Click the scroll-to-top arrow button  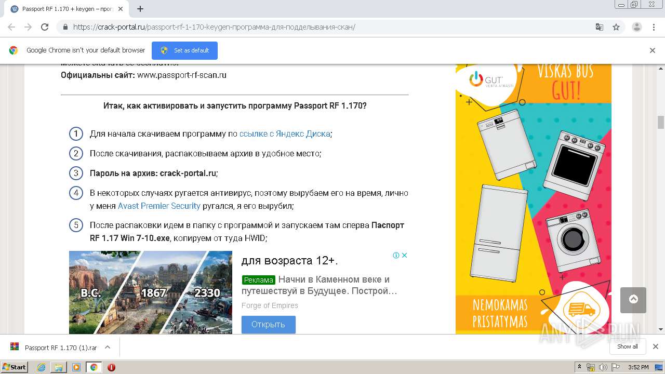[633, 300]
